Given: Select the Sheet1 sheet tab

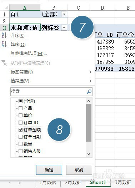Looking at the screenshot, I should pyautogui.click(x=98, y=183).
